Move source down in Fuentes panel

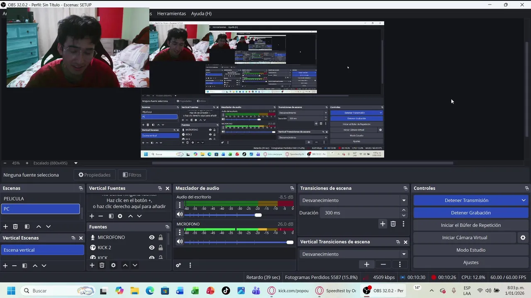[135, 265]
